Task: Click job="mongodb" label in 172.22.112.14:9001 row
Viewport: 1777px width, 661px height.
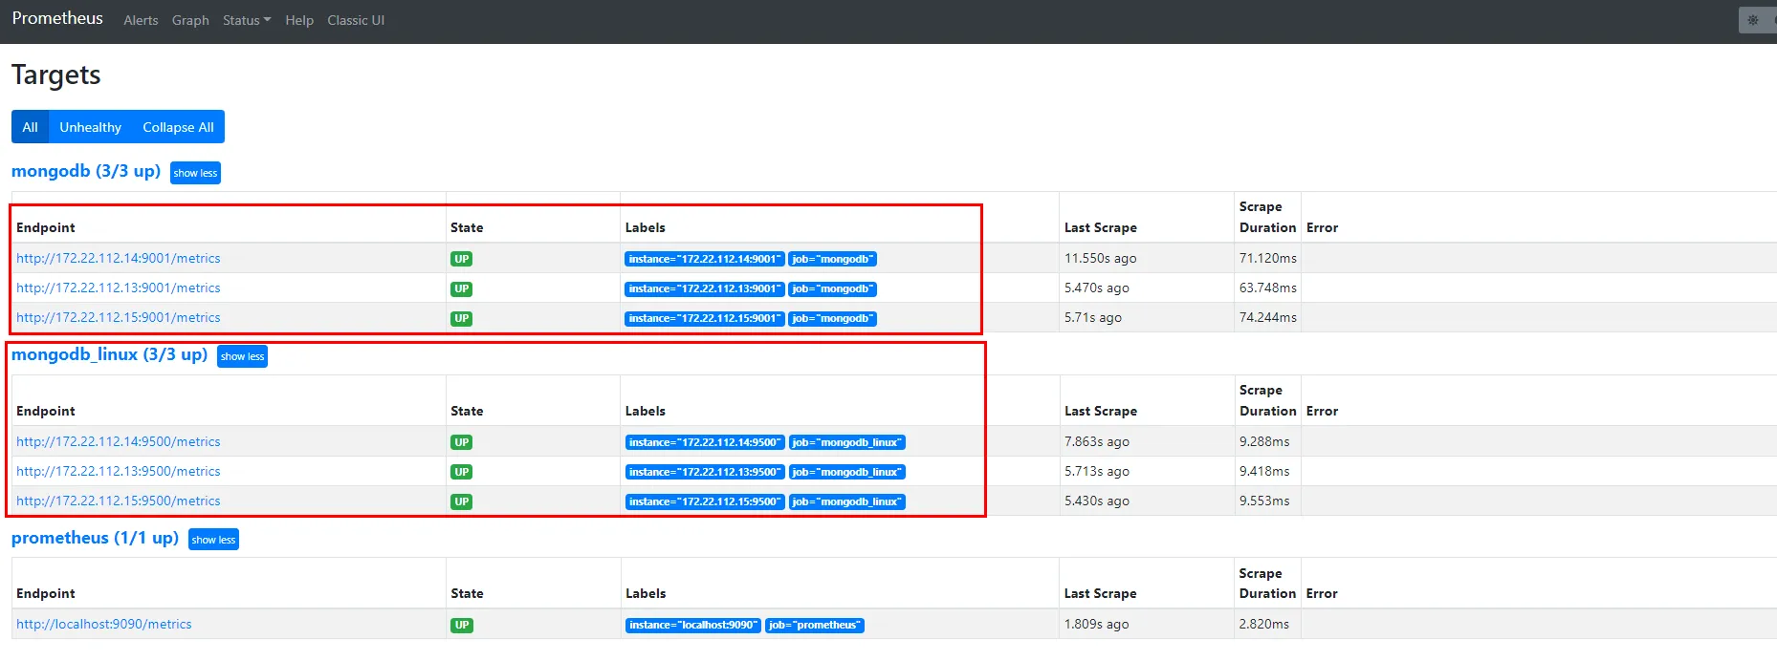Action: [832, 259]
